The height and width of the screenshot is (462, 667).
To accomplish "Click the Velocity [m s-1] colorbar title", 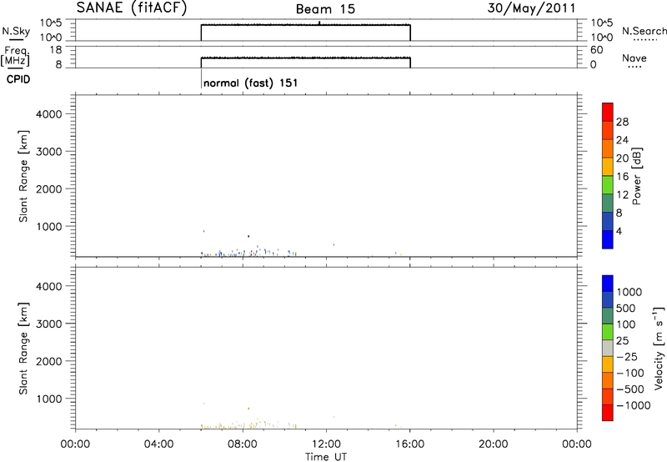I will pos(659,348).
